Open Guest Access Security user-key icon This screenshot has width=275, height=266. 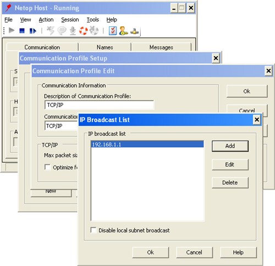click(123, 31)
